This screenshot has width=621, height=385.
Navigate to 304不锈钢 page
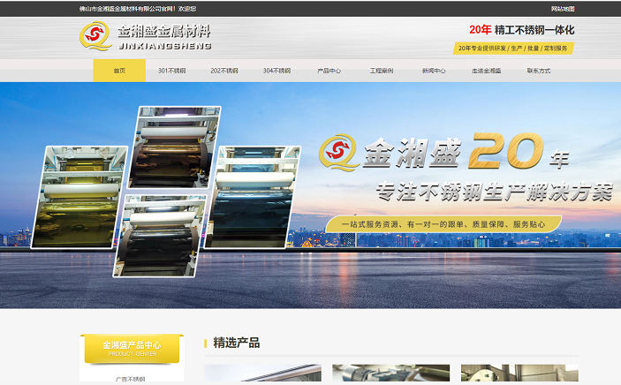point(276,71)
